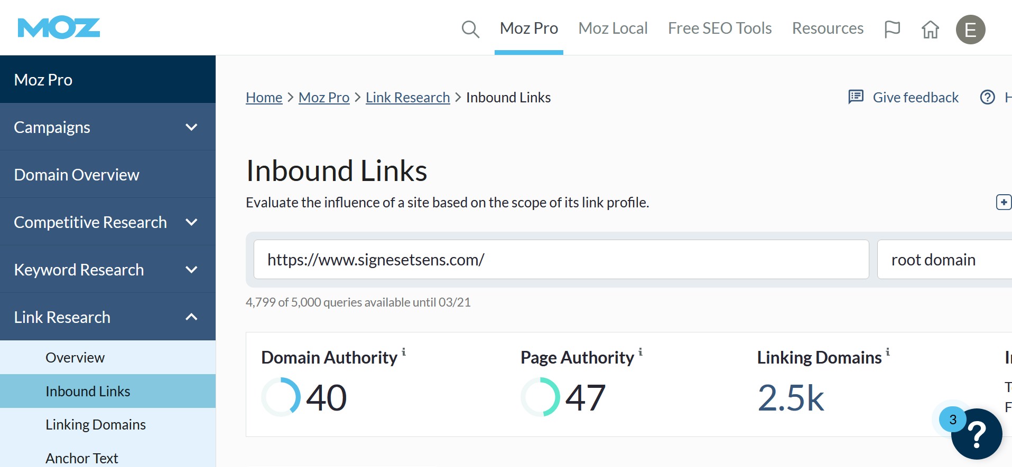
Task: Click the Give feedback link
Action: (915, 98)
